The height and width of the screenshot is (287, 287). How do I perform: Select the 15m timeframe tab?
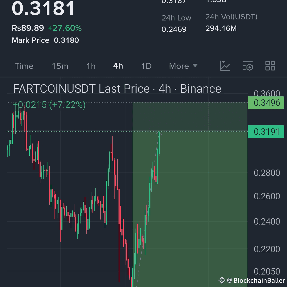60,66
